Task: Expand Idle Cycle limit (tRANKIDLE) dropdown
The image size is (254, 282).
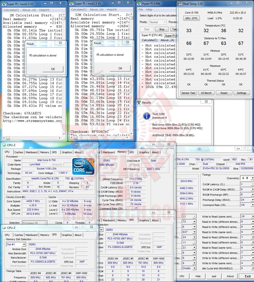Action: (x=252, y=268)
